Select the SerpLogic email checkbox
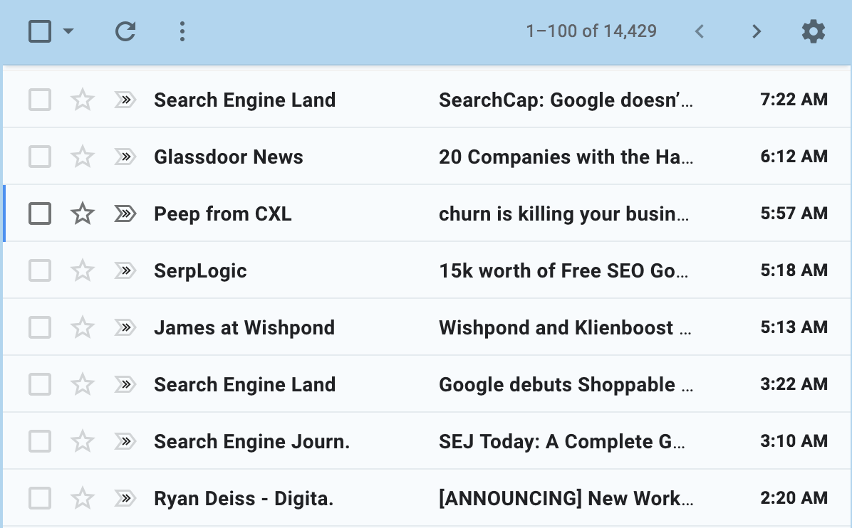The image size is (852, 528). tap(40, 271)
